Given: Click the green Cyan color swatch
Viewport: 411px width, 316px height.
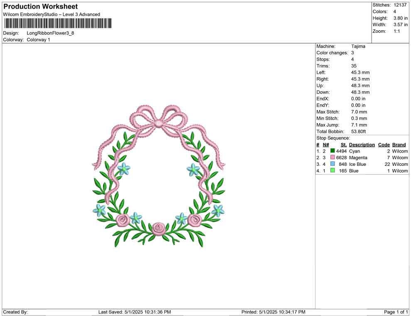Looking at the screenshot, I should pos(332,151).
